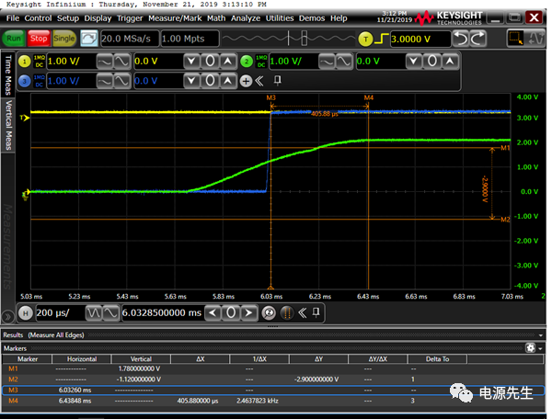Toggle channel 2 green indicator
The width and height of the screenshot is (552, 419).
point(247,61)
